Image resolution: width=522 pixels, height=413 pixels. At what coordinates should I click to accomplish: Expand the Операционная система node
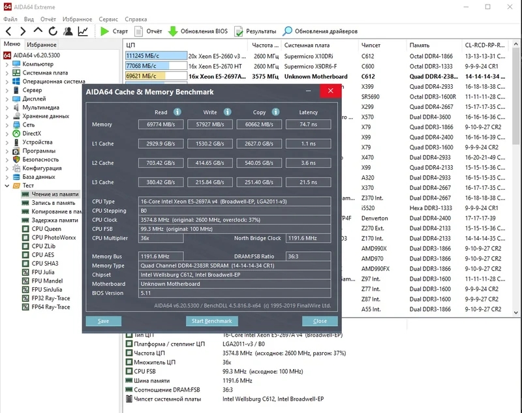point(7,82)
